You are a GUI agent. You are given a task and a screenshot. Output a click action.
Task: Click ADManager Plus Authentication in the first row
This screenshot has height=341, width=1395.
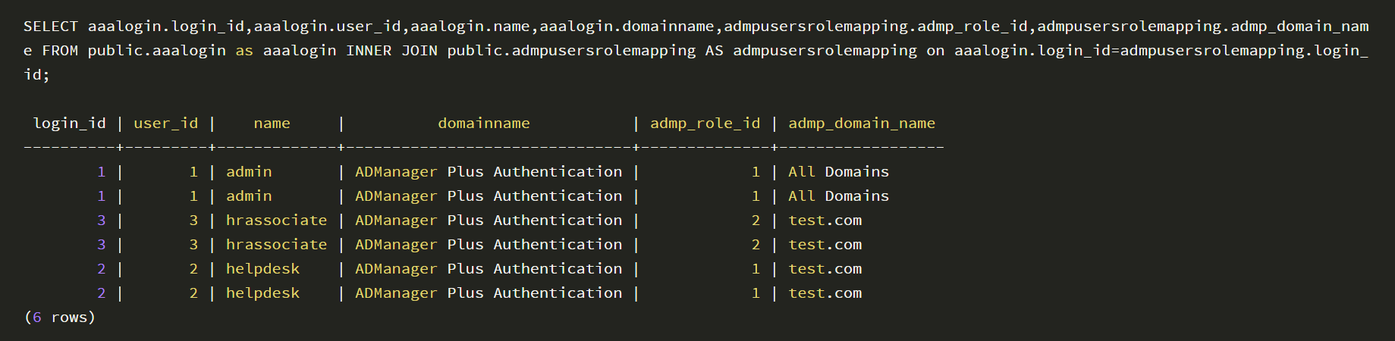click(x=489, y=172)
